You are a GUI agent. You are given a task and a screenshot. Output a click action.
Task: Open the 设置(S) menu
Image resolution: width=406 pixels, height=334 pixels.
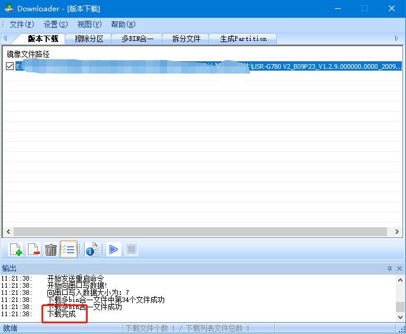pos(56,24)
